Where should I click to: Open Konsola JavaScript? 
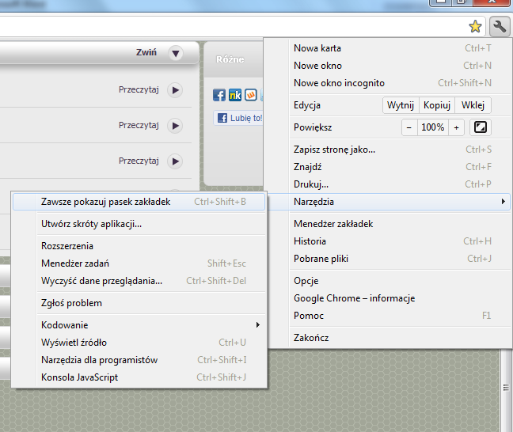[x=139, y=377]
